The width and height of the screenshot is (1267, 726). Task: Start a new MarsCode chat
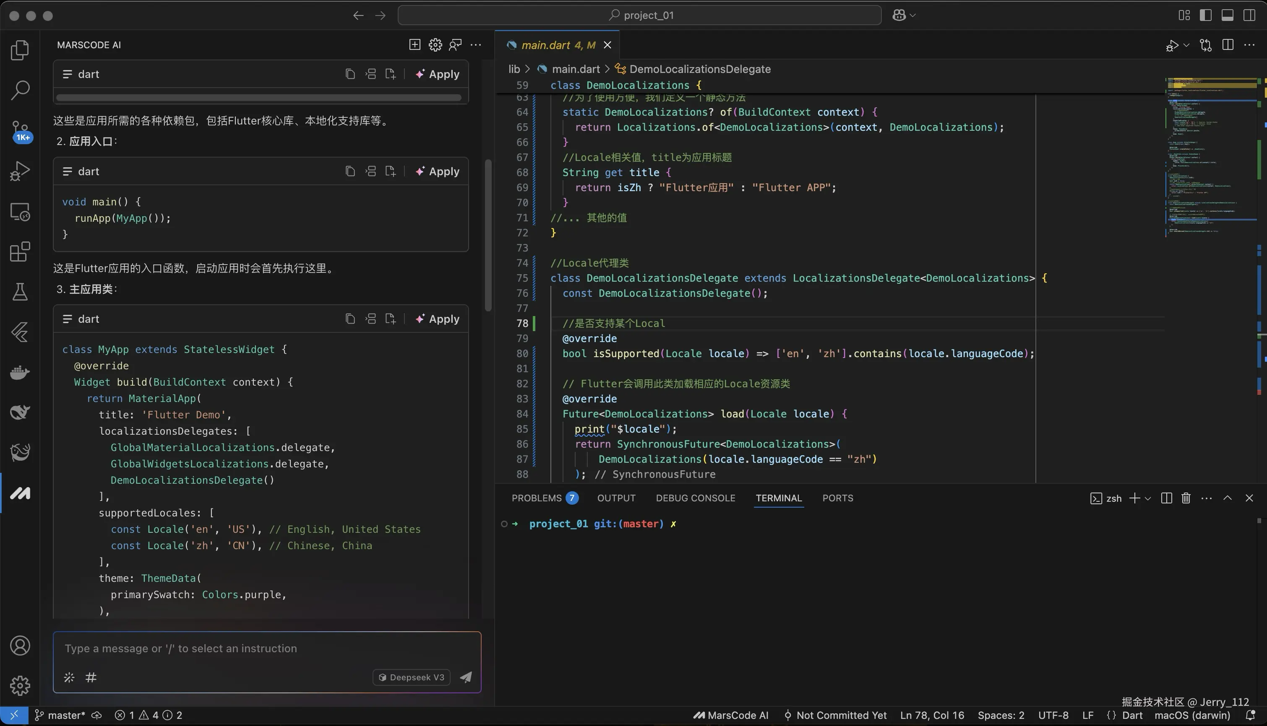[415, 45]
